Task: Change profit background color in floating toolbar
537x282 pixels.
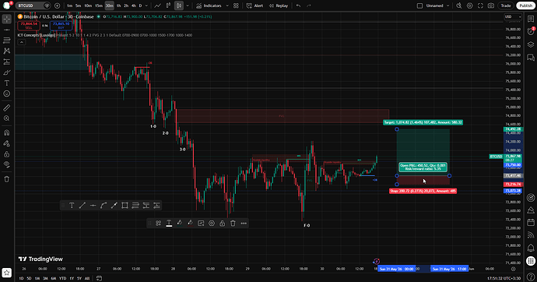Action: click(180, 223)
